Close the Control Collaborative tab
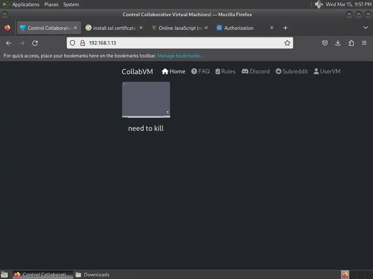The image size is (373, 279). click(75, 28)
